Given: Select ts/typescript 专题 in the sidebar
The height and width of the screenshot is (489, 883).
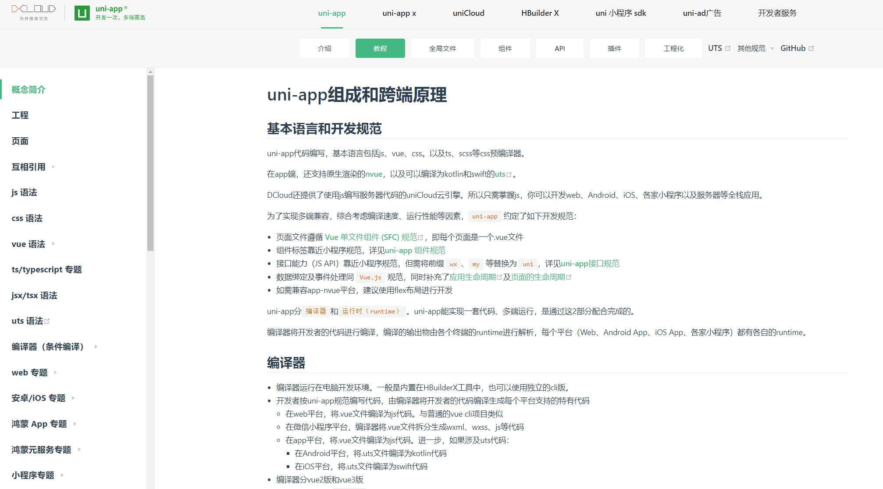Looking at the screenshot, I should tap(46, 270).
